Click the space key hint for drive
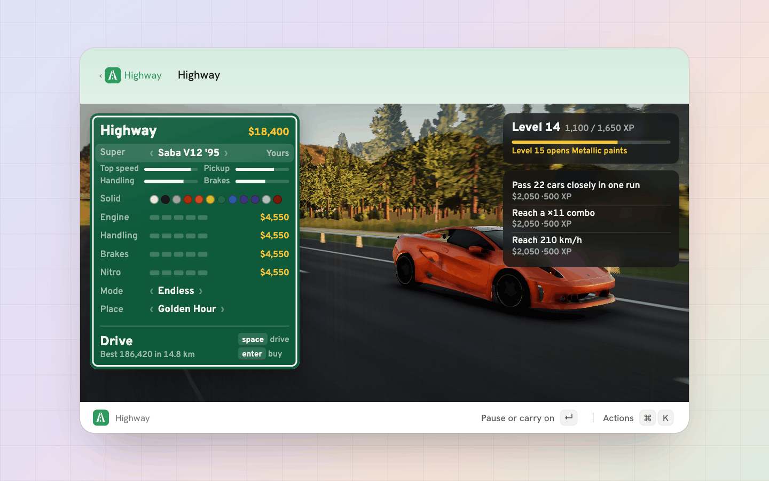This screenshot has width=769, height=481. (253, 339)
